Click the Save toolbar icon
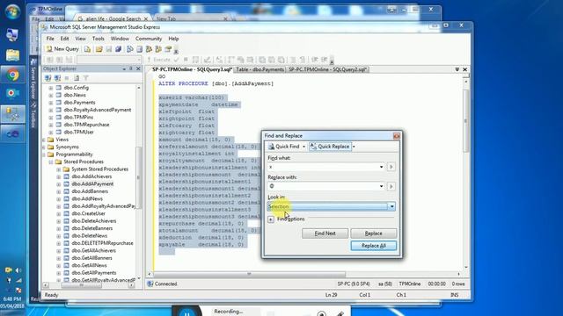This screenshot has width=563, height=316. click(109, 49)
